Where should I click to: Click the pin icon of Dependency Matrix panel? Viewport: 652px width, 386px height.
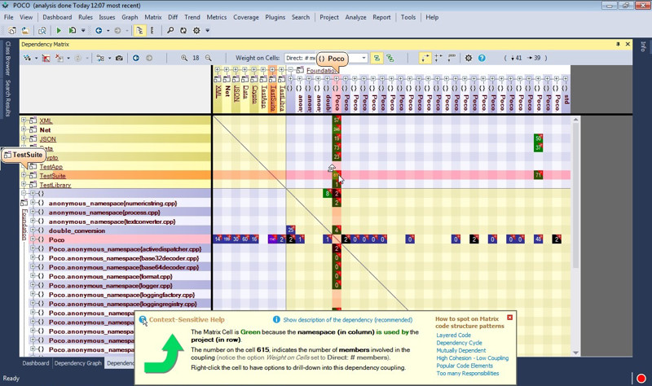(x=619, y=44)
